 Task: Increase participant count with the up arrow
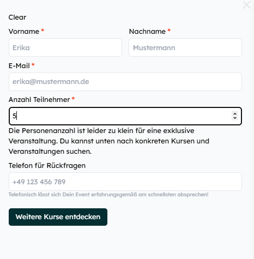coord(235,114)
